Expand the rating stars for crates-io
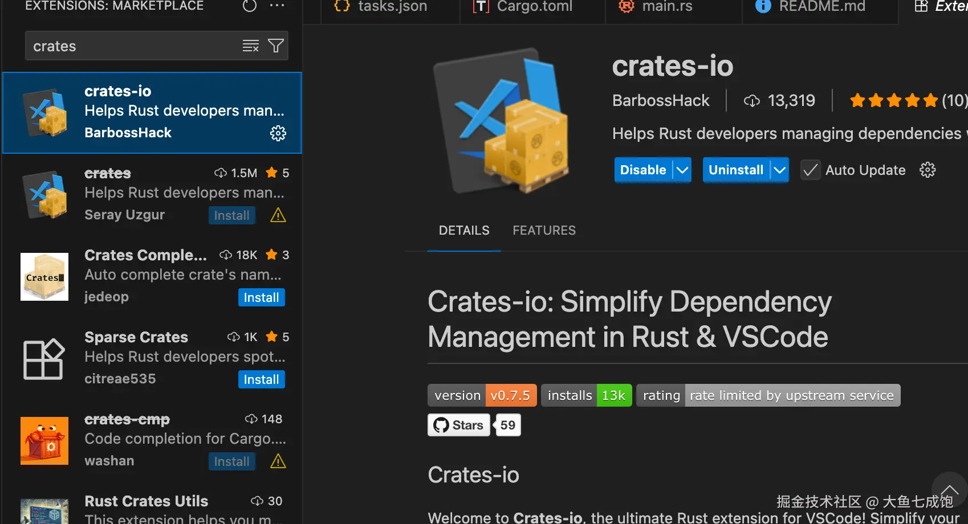 click(894, 100)
